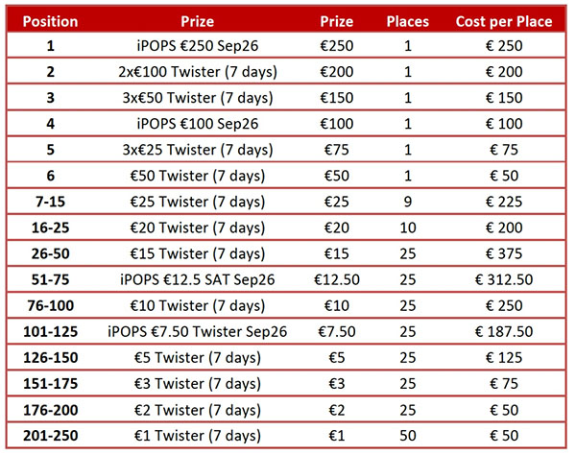576x455 pixels.
Task: Click the € 225 cost cell
Action: click(x=504, y=202)
